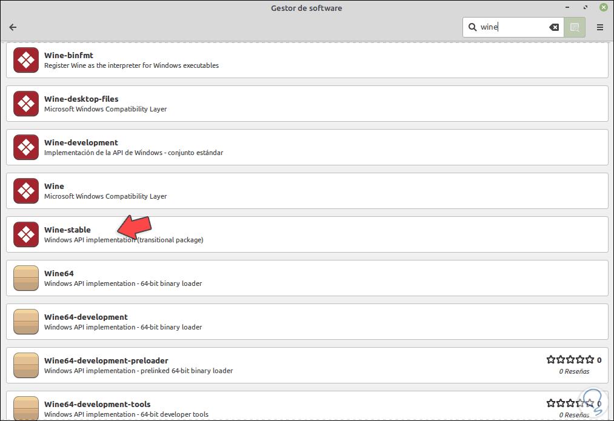
Task: Select the Wine package title
Action: 54,186
